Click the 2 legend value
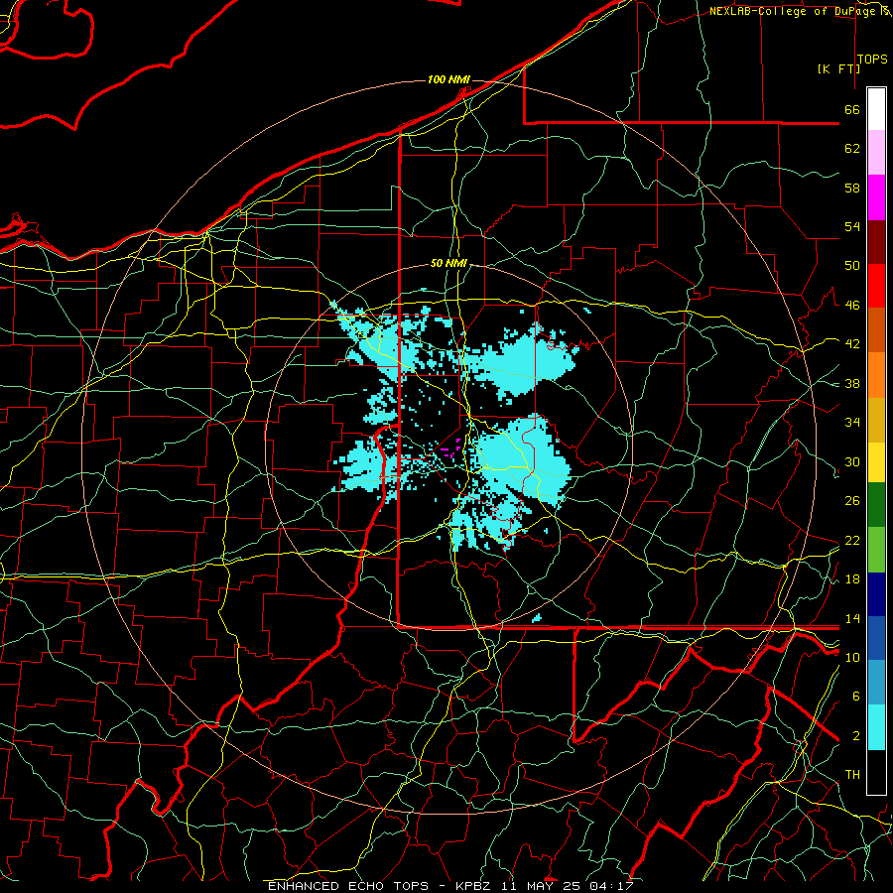This screenshot has width=893, height=893. point(856,735)
